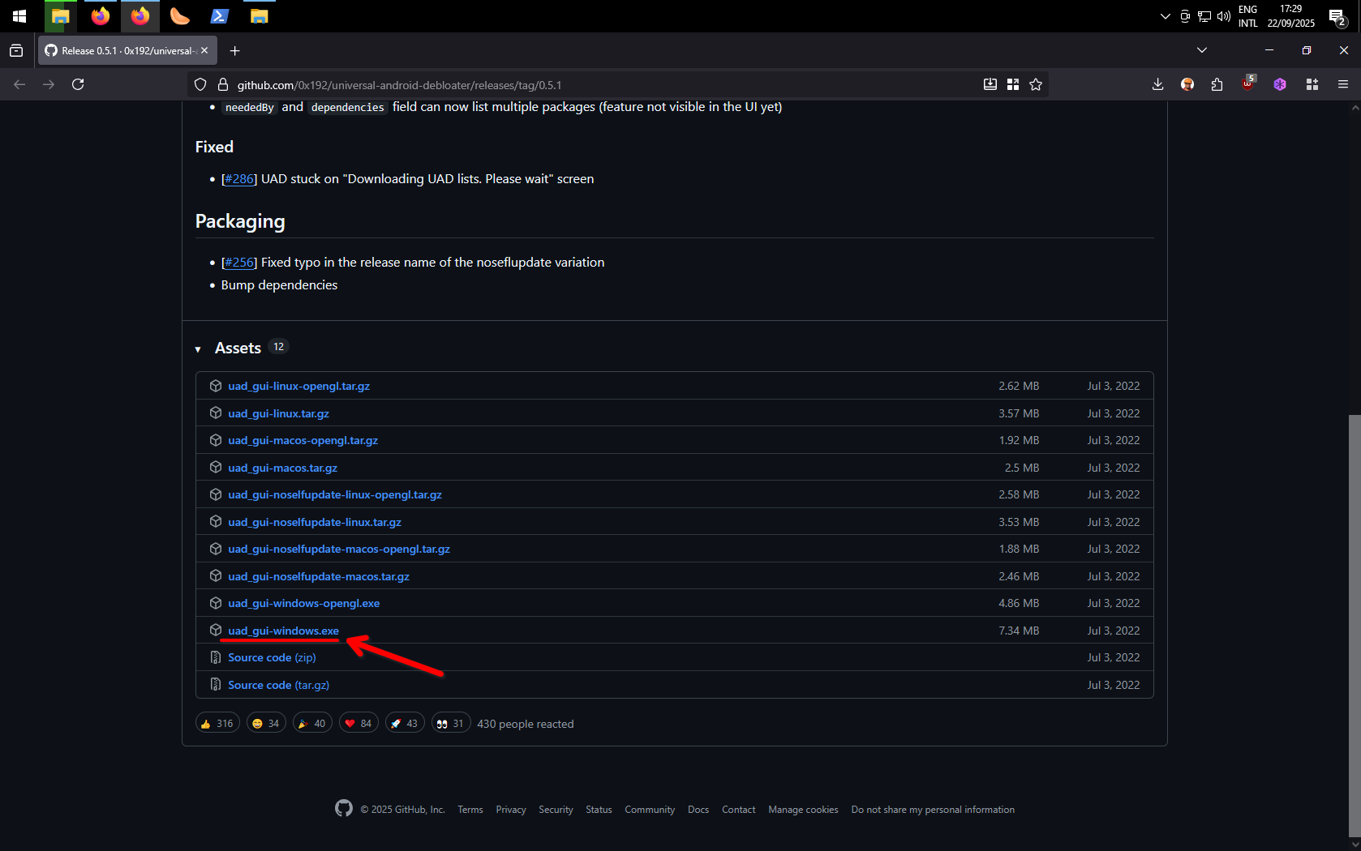Select the Release 0.5.1 browser tab
This screenshot has width=1361, height=851.
click(x=122, y=50)
